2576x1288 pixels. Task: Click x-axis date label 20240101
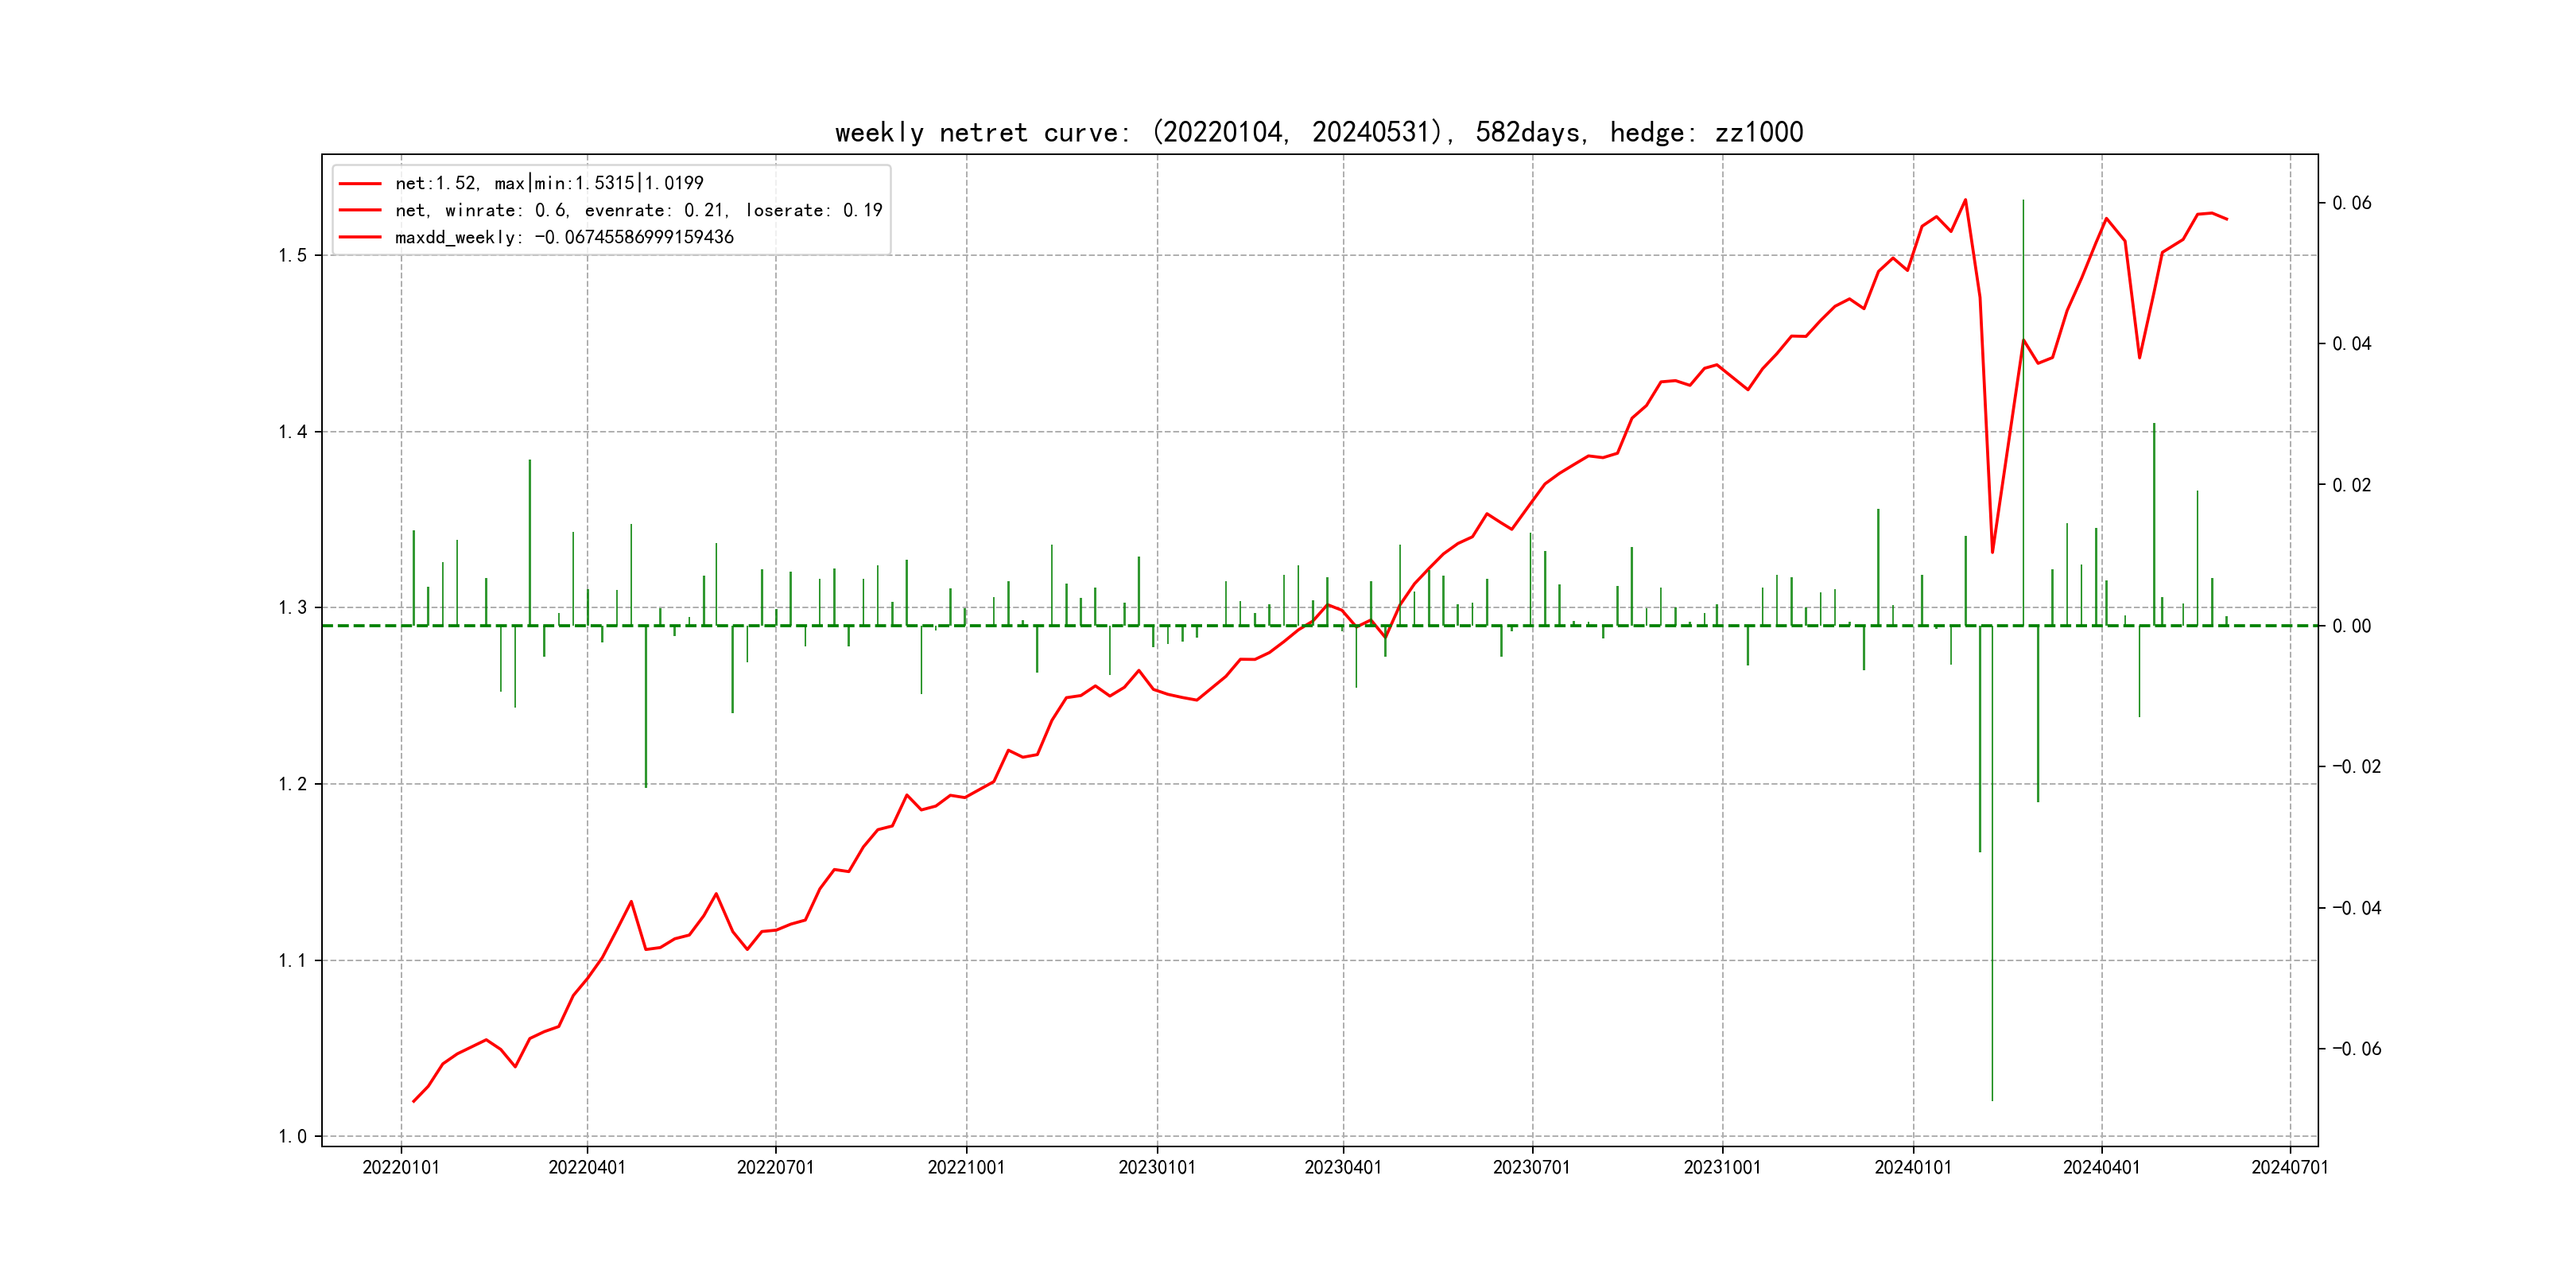[x=1913, y=1167]
